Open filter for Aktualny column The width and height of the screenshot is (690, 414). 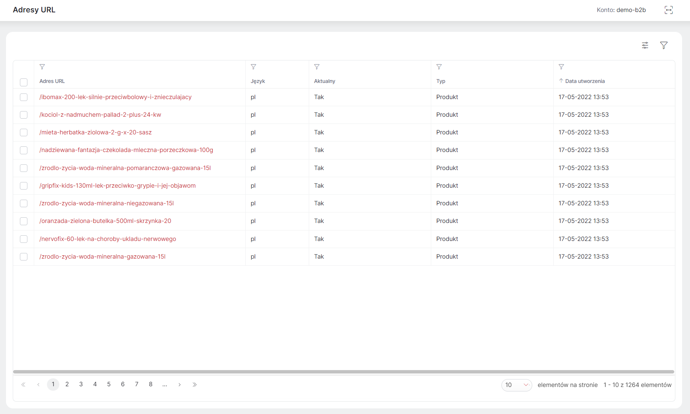pos(317,67)
